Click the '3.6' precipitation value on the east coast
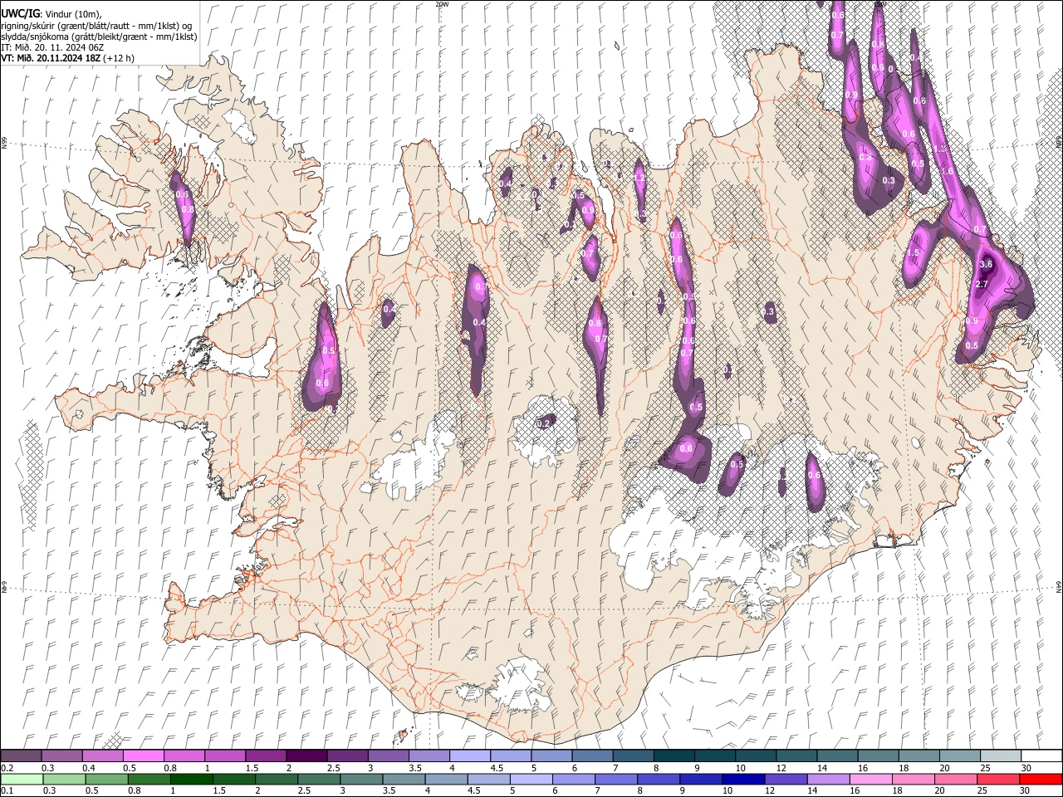This screenshot has width=1063, height=797. click(x=987, y=264)
